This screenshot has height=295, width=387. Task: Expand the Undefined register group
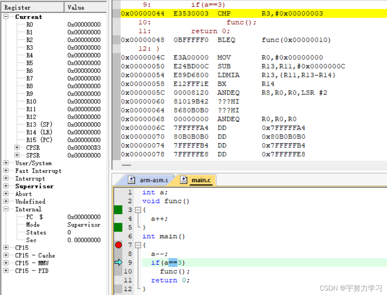click(x=6, y=201)
